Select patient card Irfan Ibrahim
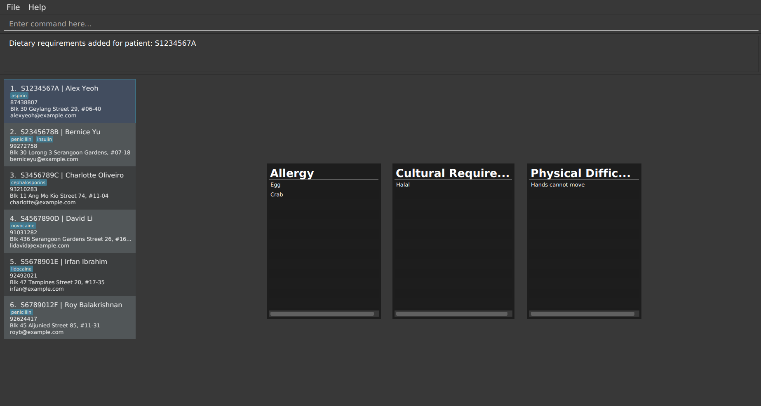The width and height of the screenshot is (761, 406). pos(70,275)
